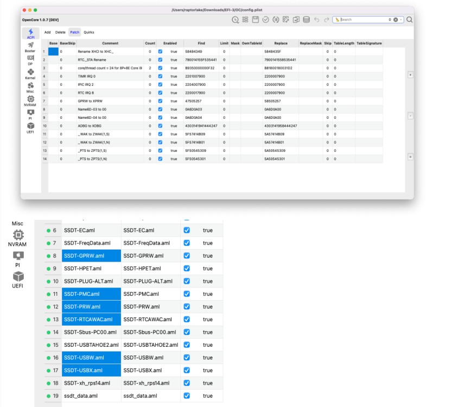The height and width of the screenshot is (407, 452).
Task: Select the highlighted Base cell in row 1
Action: coord(53,52)
